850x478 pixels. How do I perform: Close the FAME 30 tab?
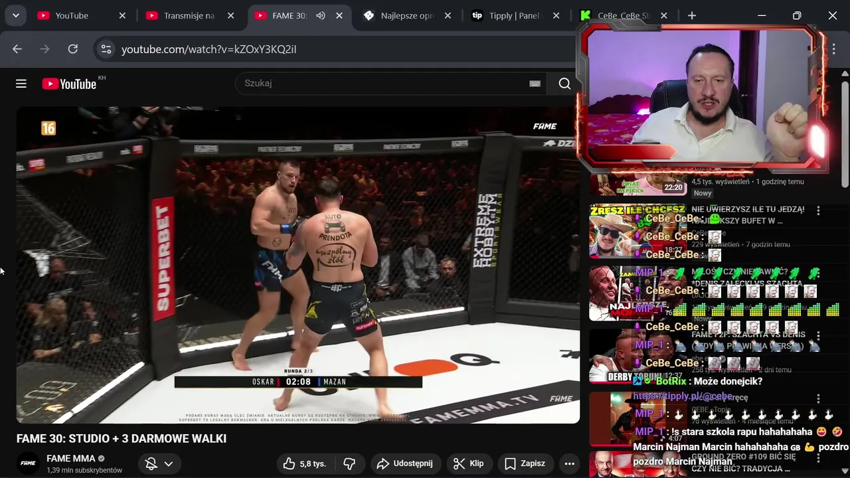pos(339,15)
